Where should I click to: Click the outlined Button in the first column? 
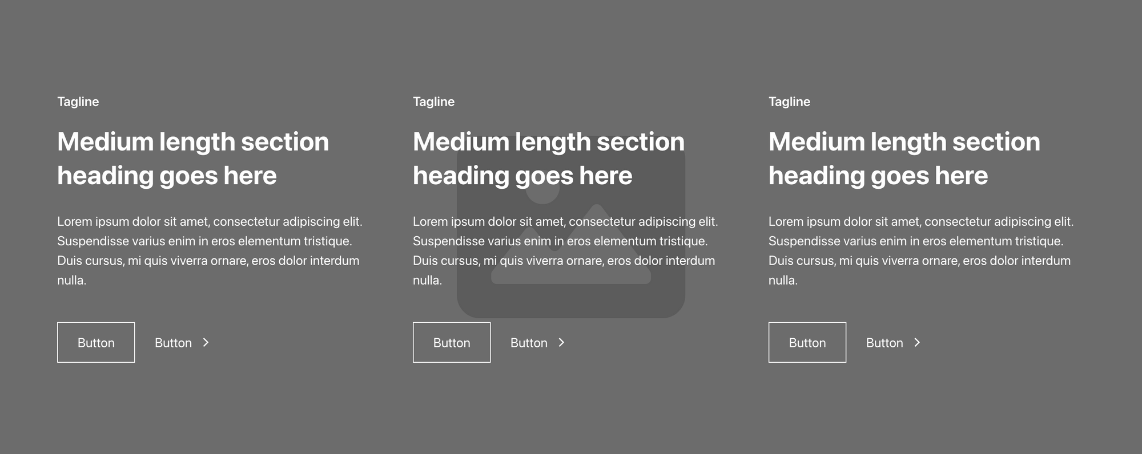[96, 342]
